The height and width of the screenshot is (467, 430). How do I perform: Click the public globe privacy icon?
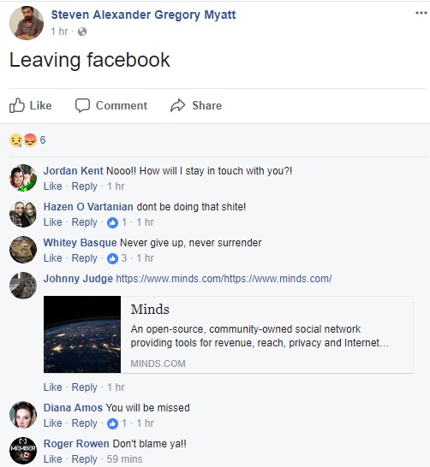click(x=82, y=32)
